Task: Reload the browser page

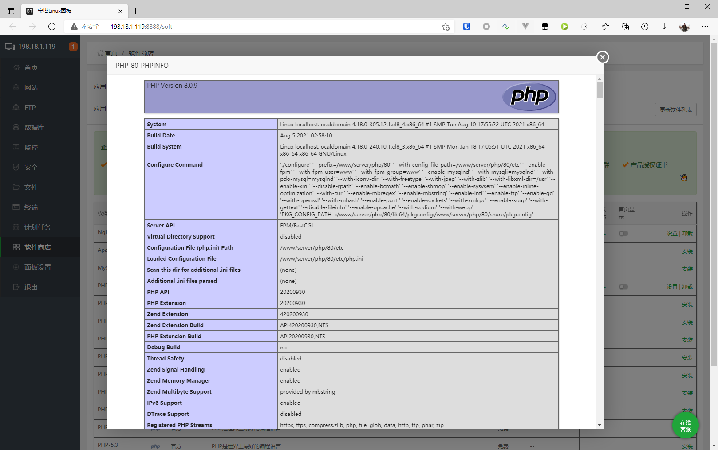Action: click(52, 27)
